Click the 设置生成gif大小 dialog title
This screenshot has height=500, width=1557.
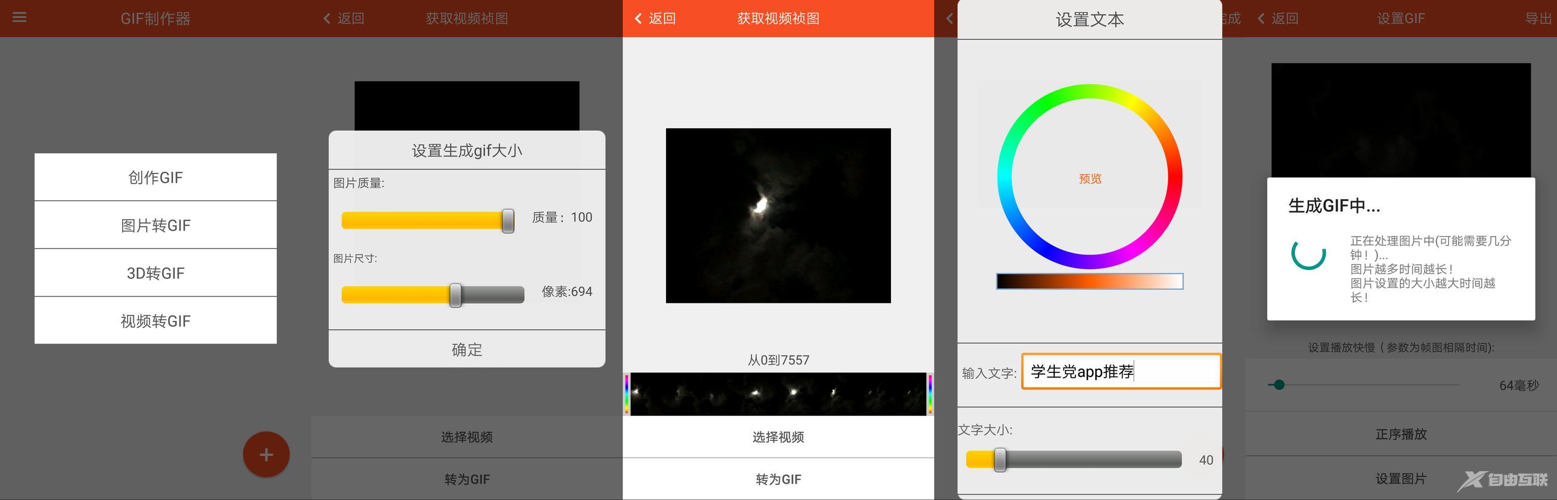tap(467, 150)
